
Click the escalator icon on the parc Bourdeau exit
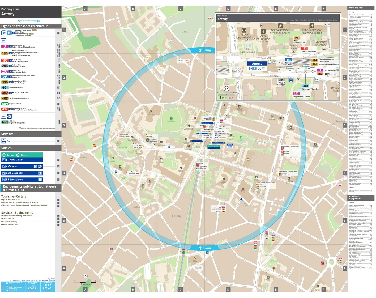tap(40, 173)
